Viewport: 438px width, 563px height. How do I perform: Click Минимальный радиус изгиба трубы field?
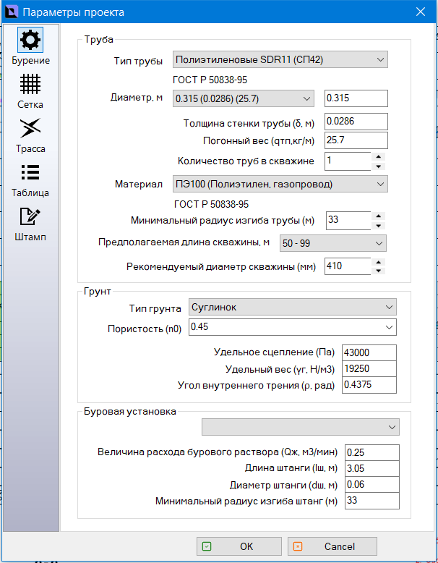(348, 221)
